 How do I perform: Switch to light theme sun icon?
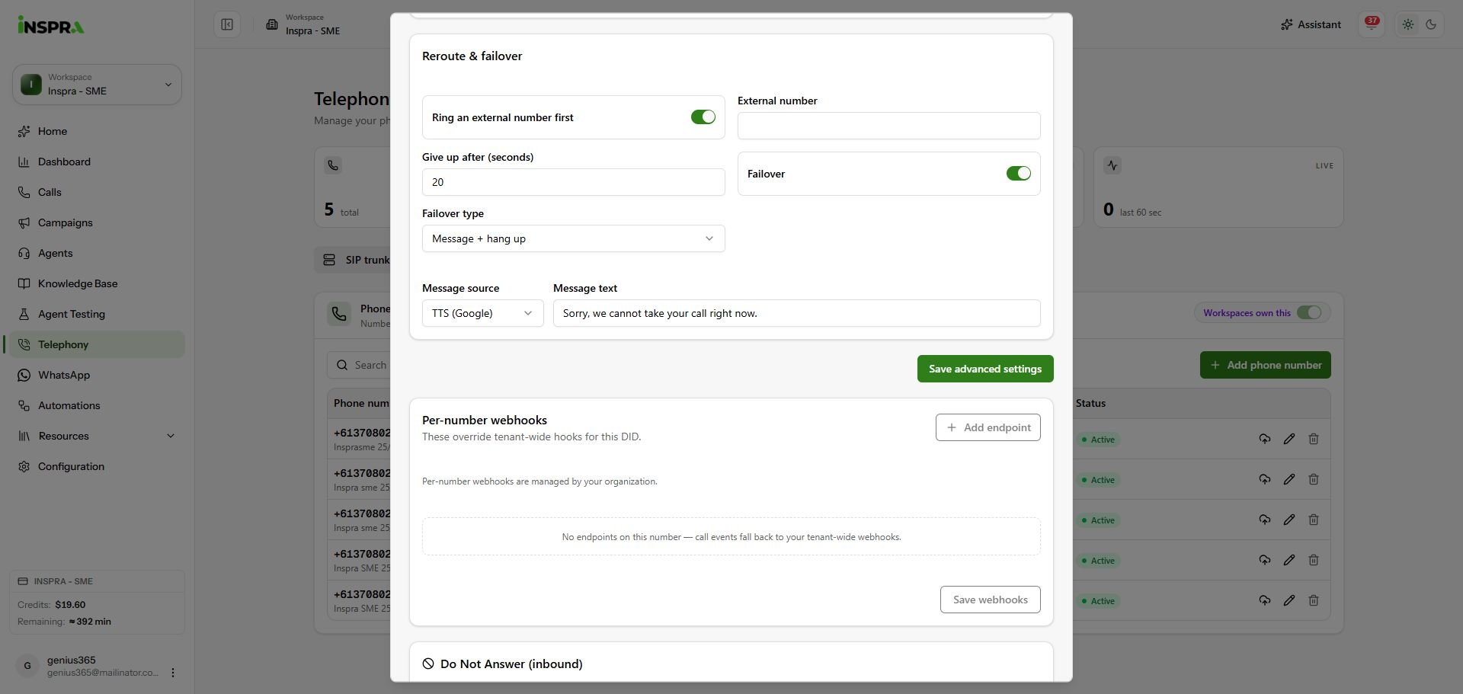[1408, 24]
